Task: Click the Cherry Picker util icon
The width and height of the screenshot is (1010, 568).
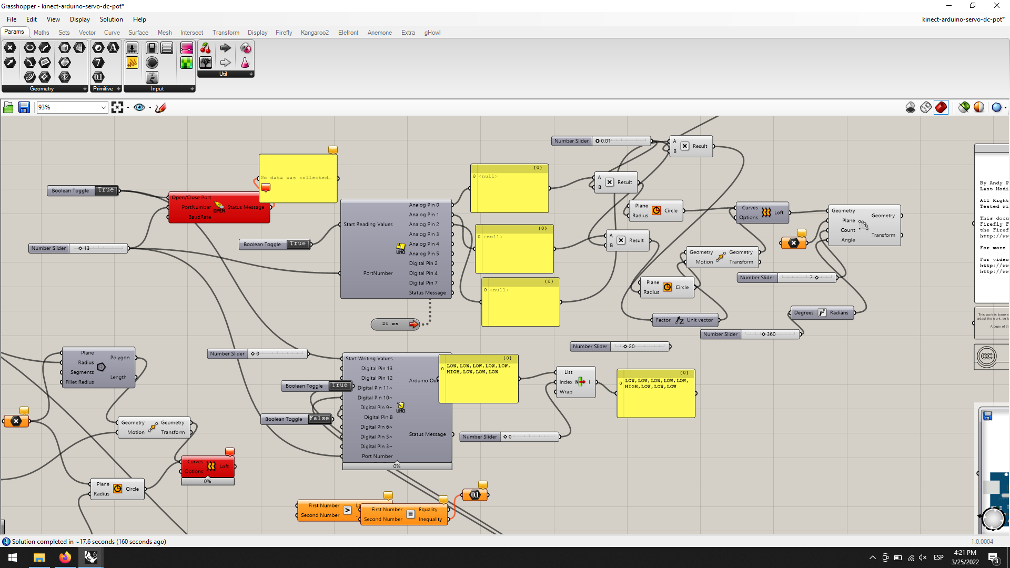Action: (205, 48)
